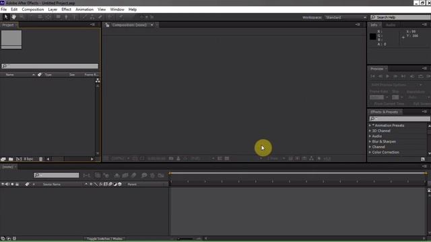Click the Project panel trash icon
This screenshot has height=242, width=431.
pos(40,159)
